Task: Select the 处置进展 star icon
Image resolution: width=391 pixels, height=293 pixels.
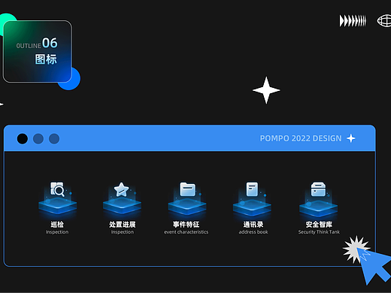Action: point(121,189)
